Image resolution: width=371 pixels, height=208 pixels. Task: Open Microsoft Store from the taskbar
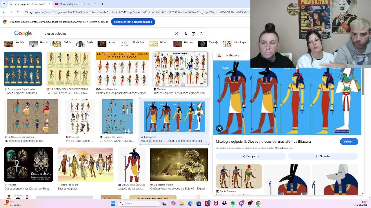199,203
